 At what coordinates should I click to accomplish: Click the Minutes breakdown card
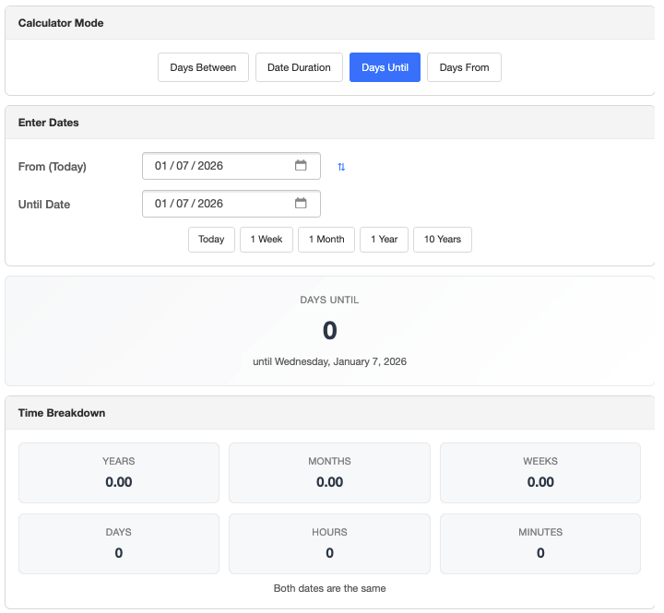click(x=540, y=543)
